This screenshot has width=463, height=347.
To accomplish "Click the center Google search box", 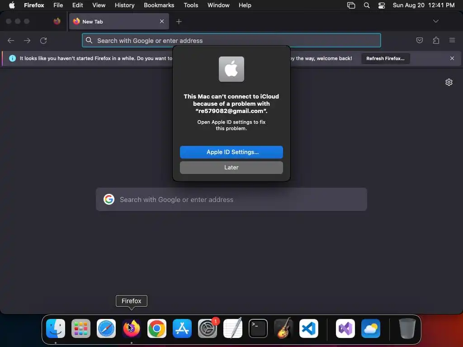I will (231, 199).
